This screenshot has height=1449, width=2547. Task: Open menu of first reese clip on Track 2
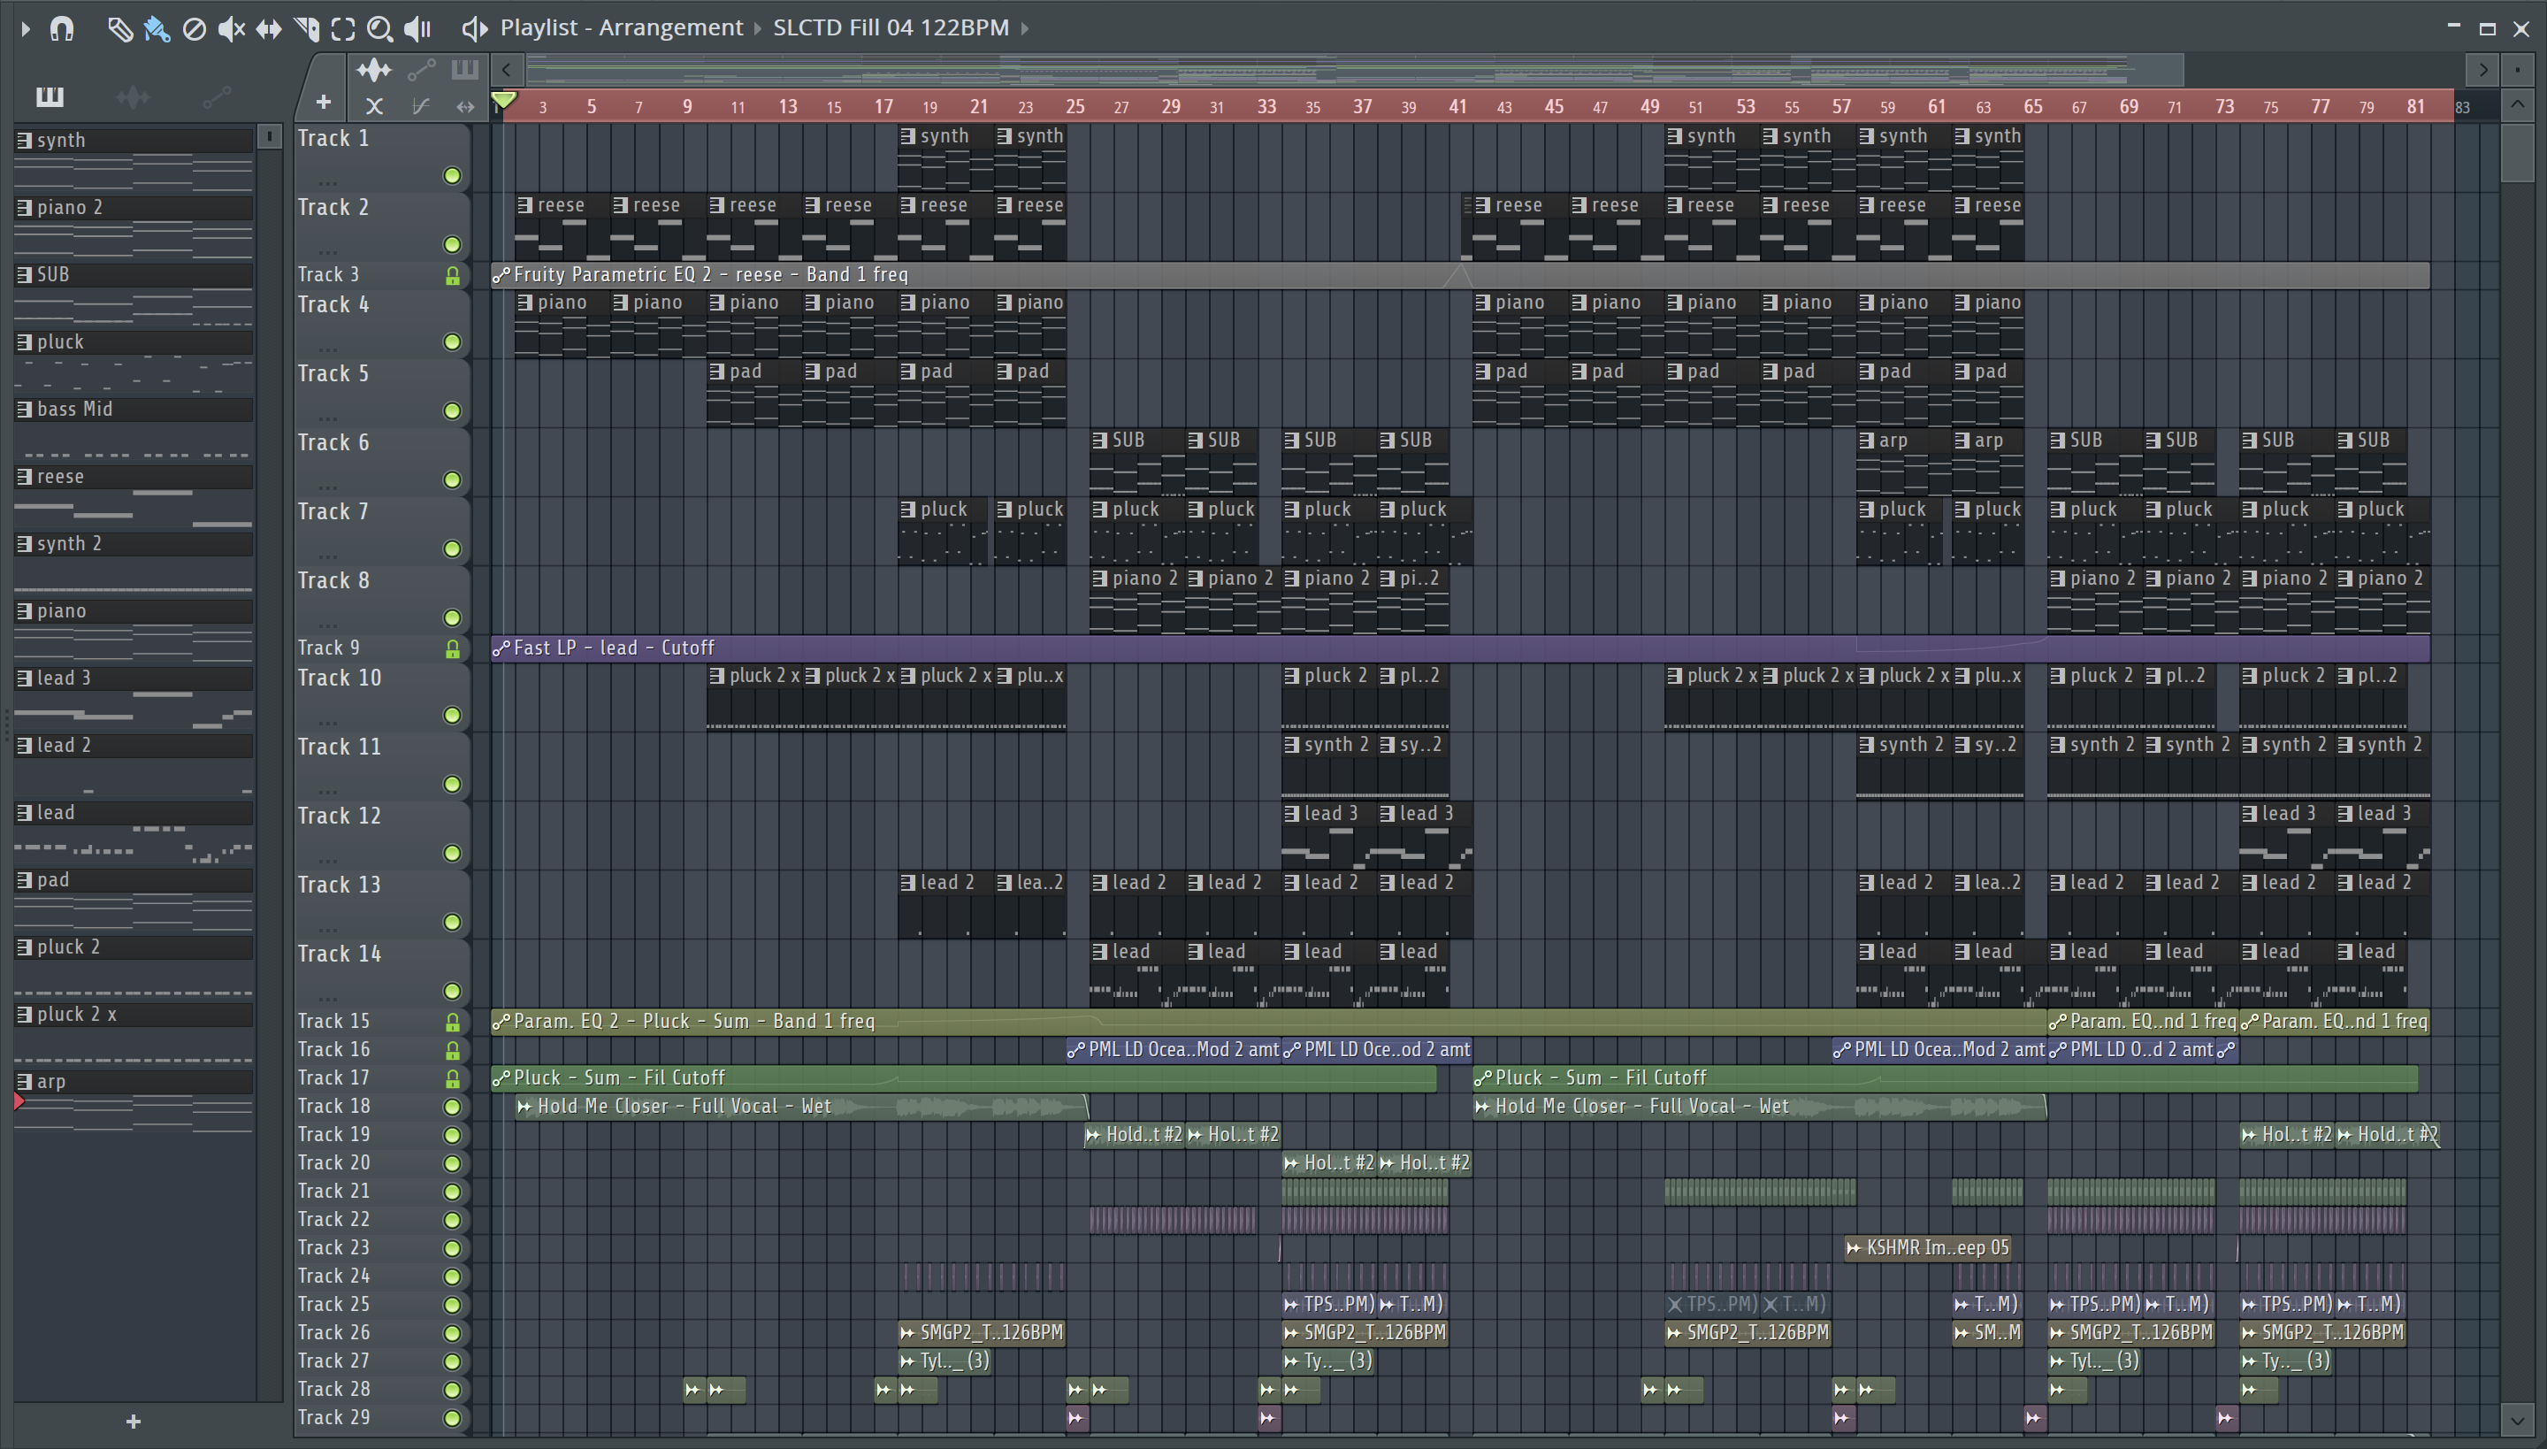pyautogui.click(x=525, y=205)
